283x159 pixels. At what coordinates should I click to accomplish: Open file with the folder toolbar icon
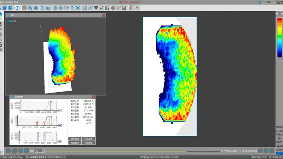tap(5, 8)
